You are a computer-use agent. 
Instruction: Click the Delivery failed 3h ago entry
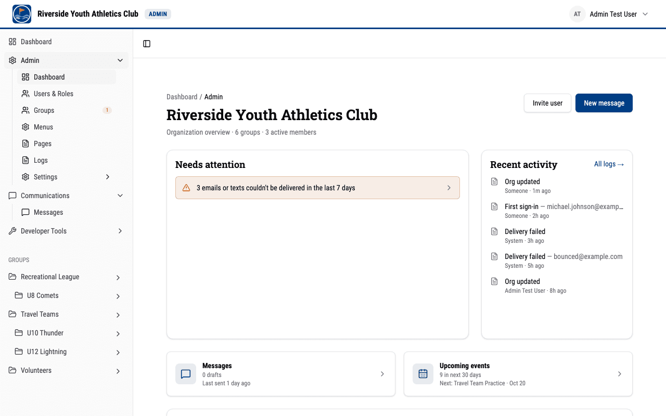pyautogui.click(x=557, y=236)
